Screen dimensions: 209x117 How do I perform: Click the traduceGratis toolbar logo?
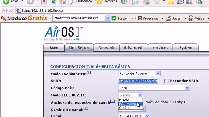pos(24,18)
